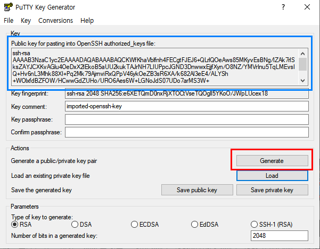
Task: Click the 'Public key for pasting into OpenSSH authorized_keys file:' label
Action: 83,44
